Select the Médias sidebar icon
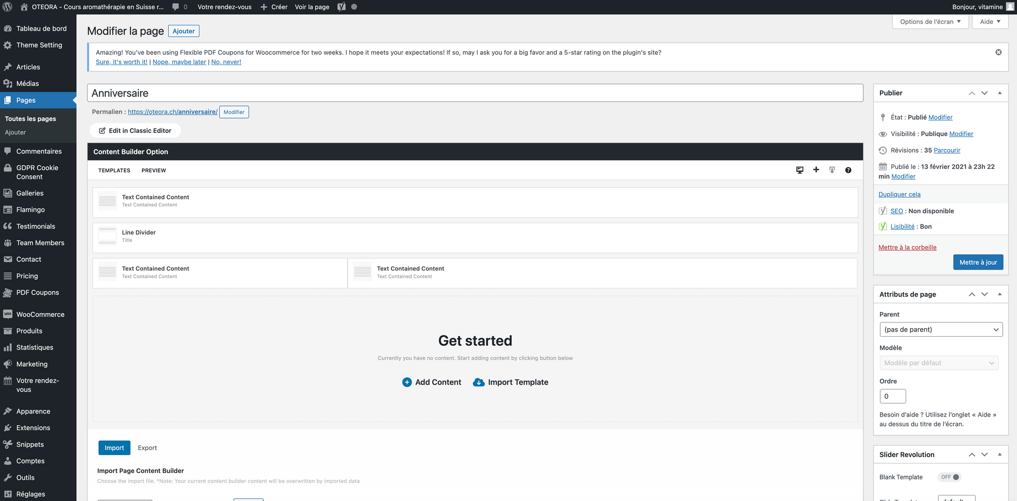 [7, 83]
